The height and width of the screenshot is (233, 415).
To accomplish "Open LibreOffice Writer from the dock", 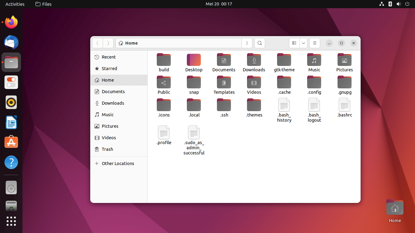I will (x=11, y=122).
